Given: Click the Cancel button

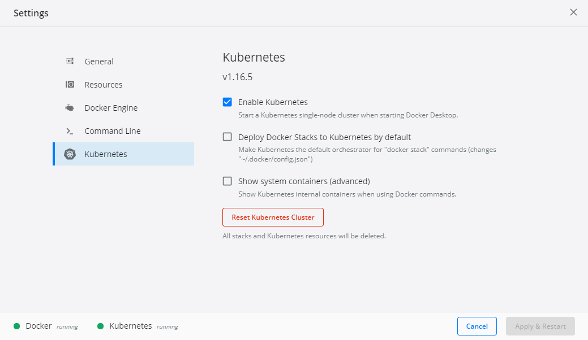Looking at the screenshot, I should click(477, 326).
